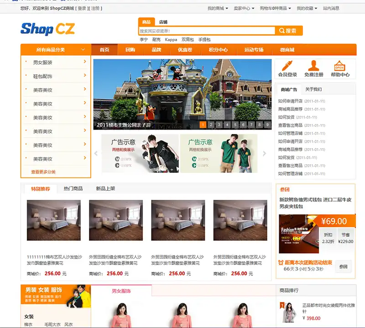365x328 pixels.
Task: Open the 11111111棉布艺 product thumbnail
Action: click(x=54, y=220)
